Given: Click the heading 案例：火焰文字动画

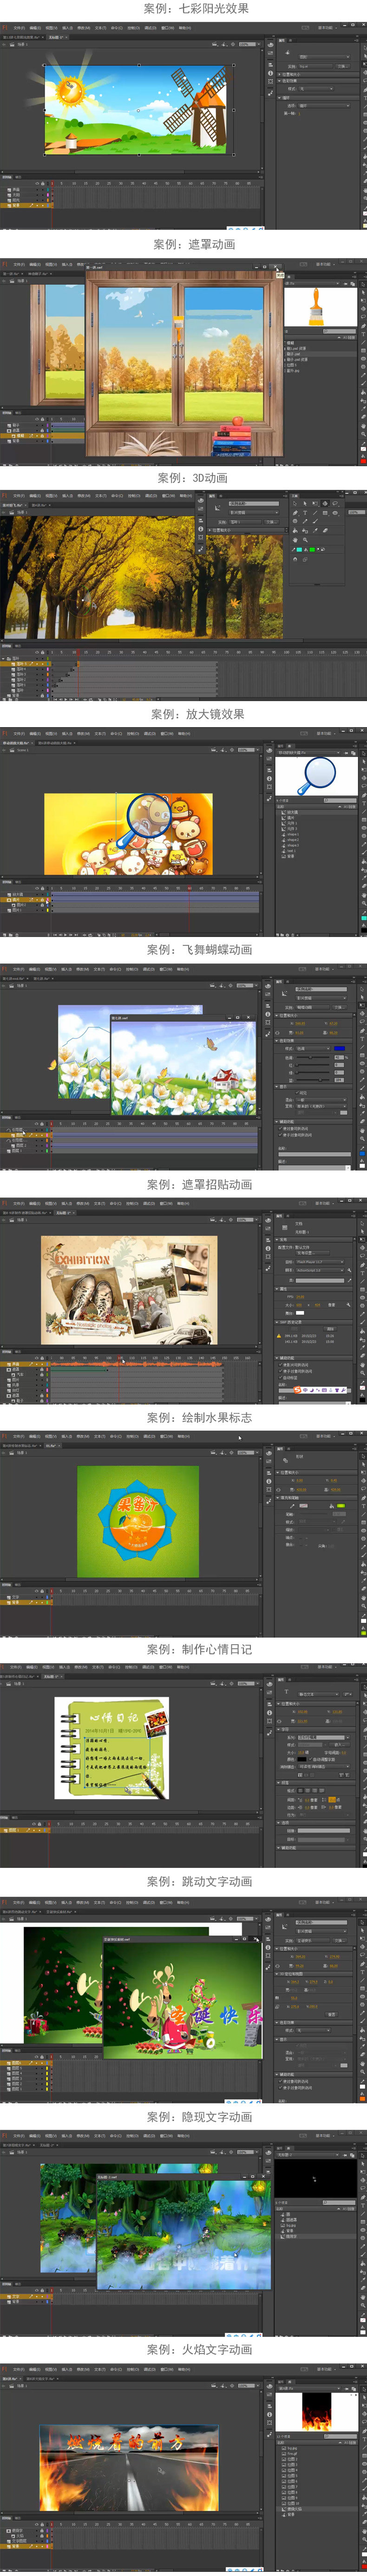Looking at the screenshot, I should tap(199, 2349).
